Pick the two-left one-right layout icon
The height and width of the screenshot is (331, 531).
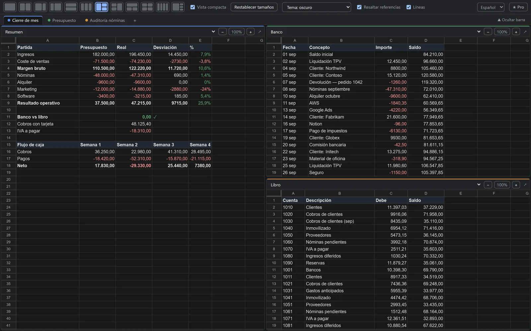click(x=117, y=7)
